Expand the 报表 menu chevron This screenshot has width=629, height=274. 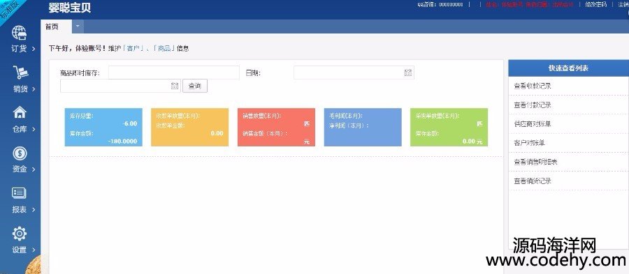(34, 210)
